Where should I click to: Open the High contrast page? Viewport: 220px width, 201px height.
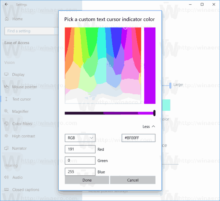tap(23, 136)
